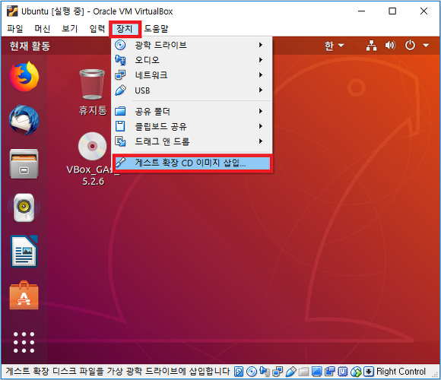The height and width of the screenshot is (380, 441).
Task: Open the 보기 menu
Action: coord(69,29)
